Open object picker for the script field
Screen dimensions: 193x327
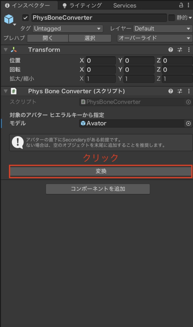189,102
